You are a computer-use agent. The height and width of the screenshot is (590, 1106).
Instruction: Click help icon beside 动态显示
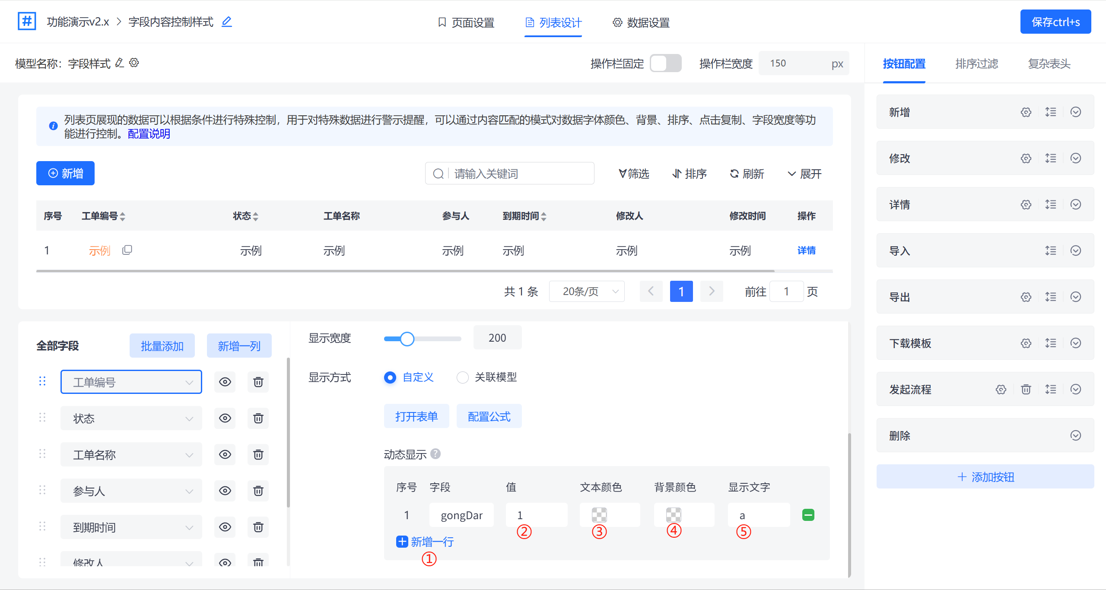point(435,454)
